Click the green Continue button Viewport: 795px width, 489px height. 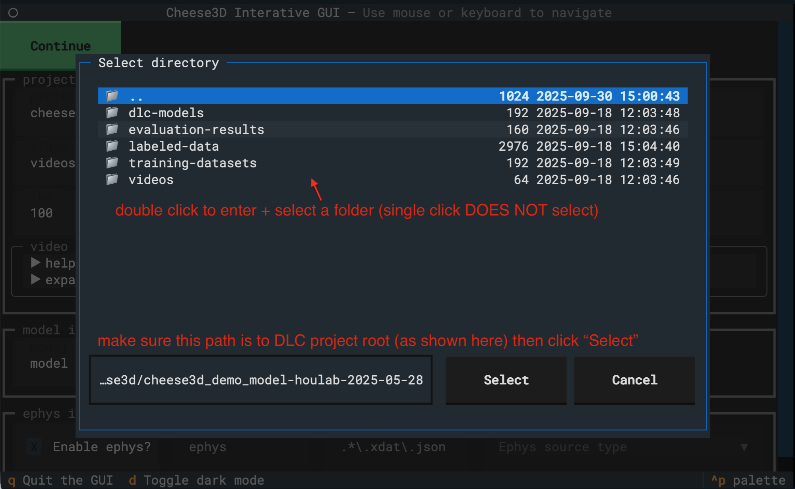point(60,46)
